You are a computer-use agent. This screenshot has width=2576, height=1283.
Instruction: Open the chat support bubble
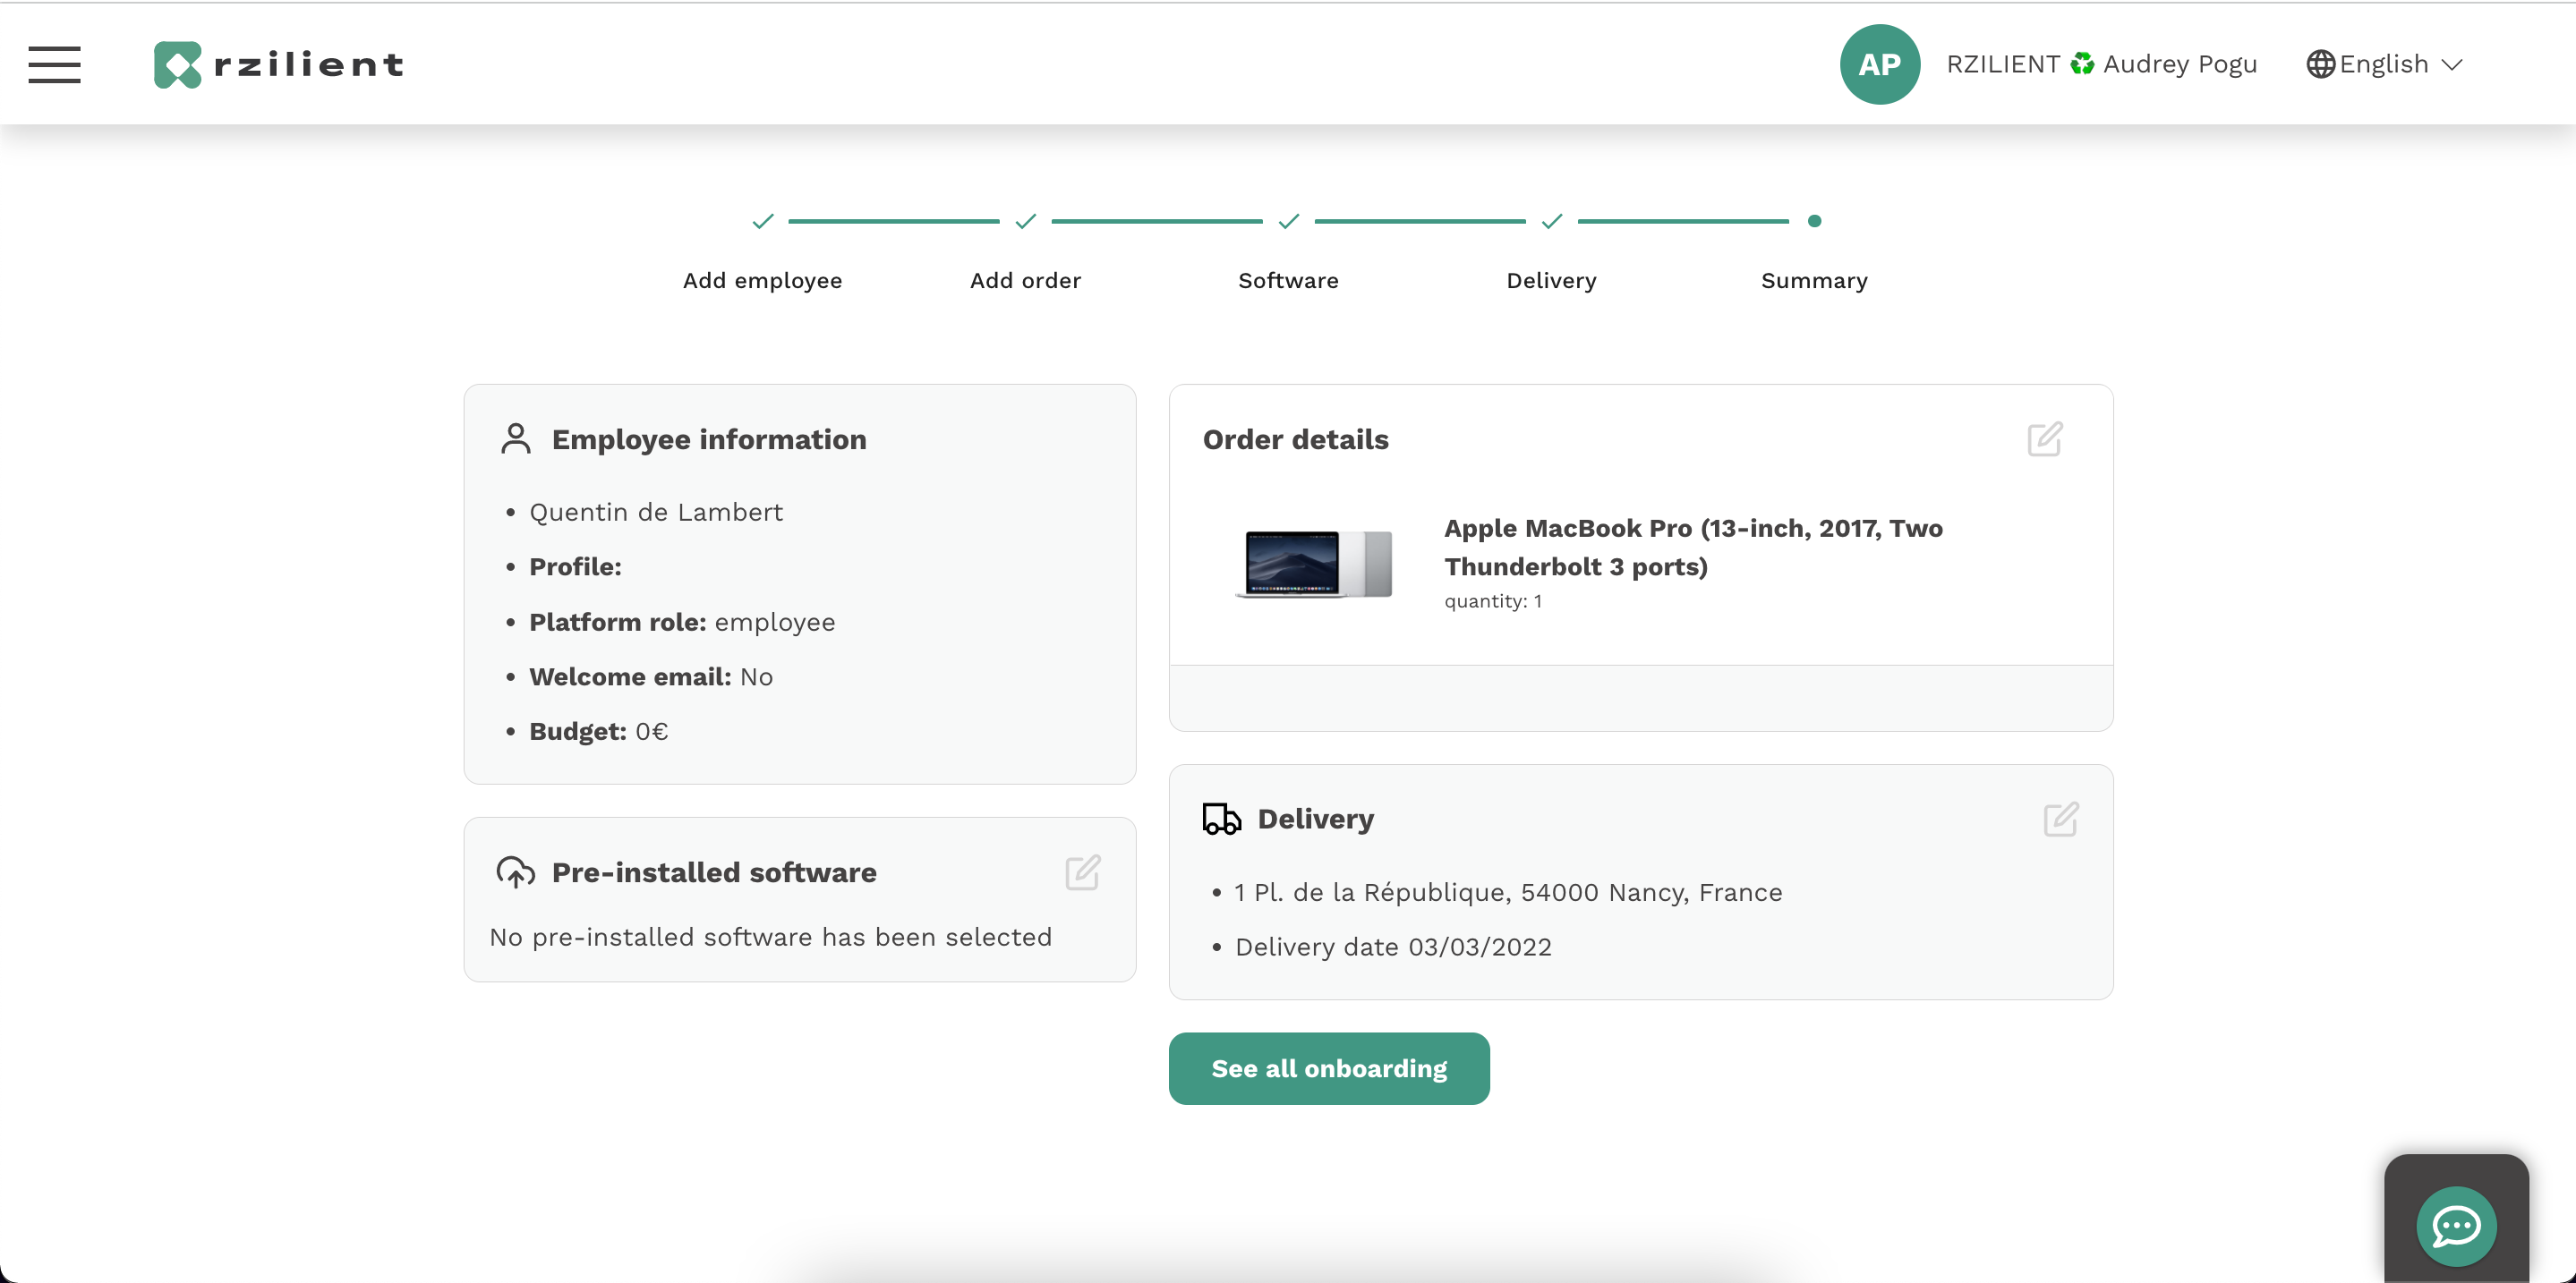click(2455, 1225)
